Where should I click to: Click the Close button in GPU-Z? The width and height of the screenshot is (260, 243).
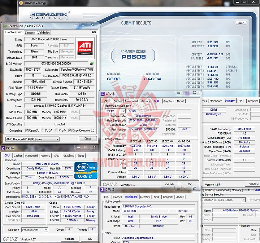coord(88,139)
